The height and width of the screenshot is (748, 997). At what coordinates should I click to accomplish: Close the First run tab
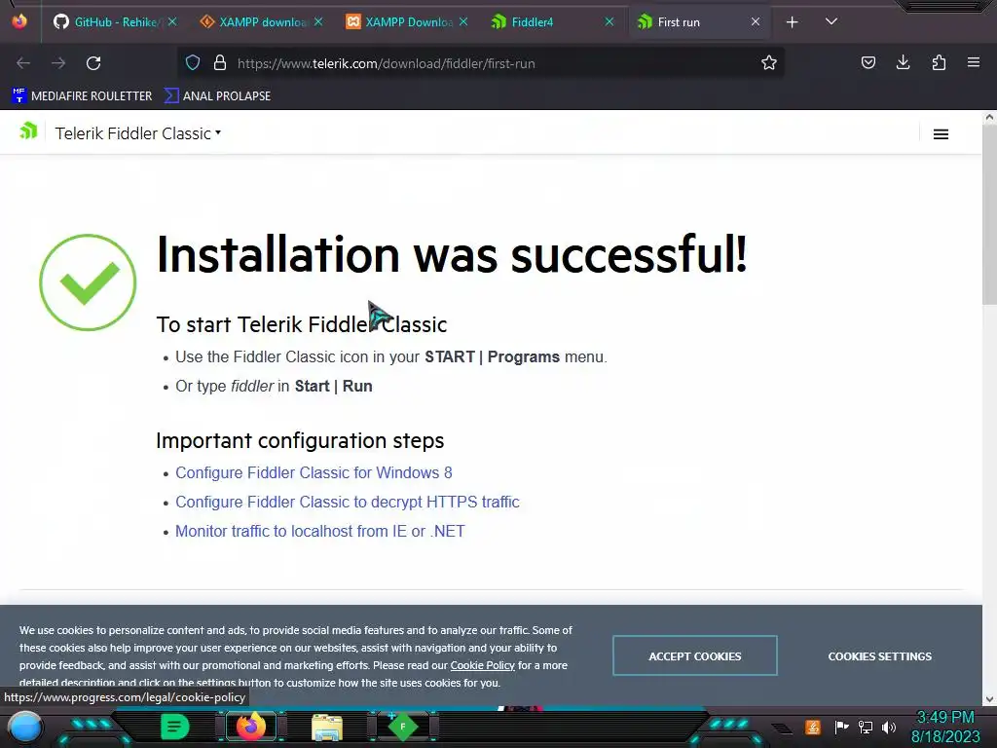756,21
